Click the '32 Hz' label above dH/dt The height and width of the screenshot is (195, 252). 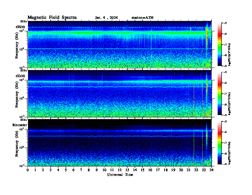[24, 21]
